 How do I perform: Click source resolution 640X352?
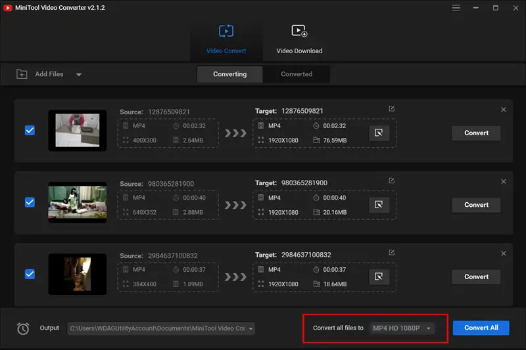tap(145, 212)
